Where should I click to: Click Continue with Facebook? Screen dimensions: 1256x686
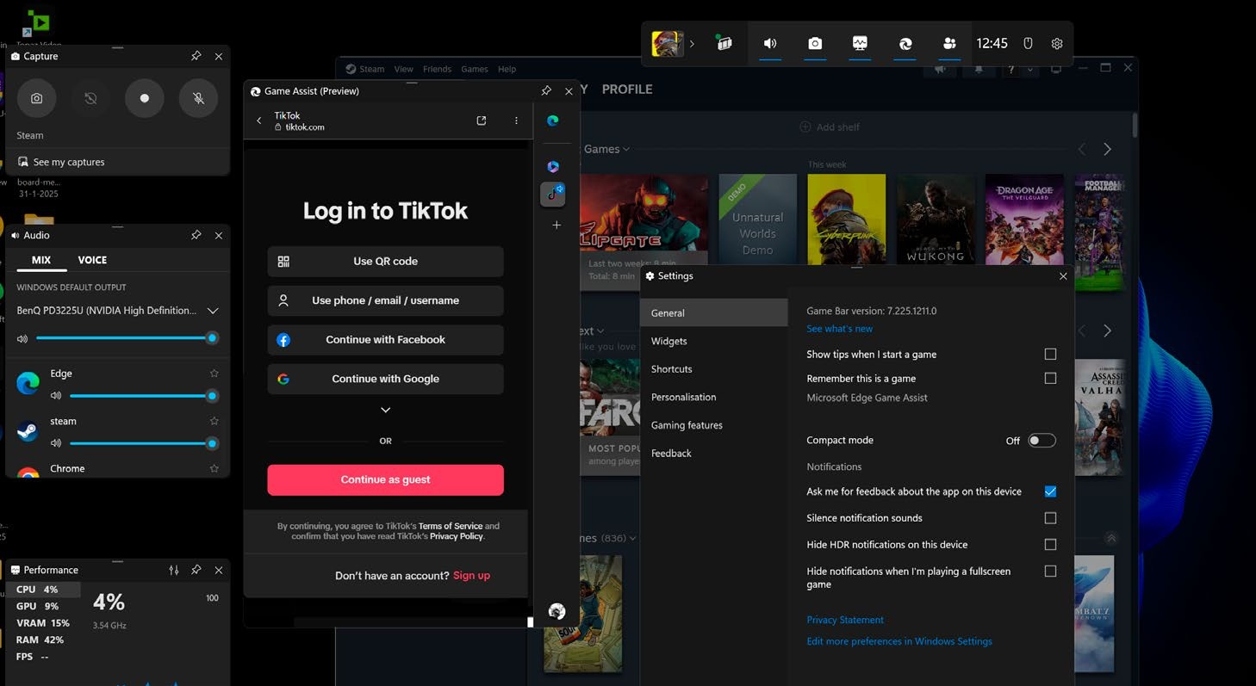[x=385, y=340]
